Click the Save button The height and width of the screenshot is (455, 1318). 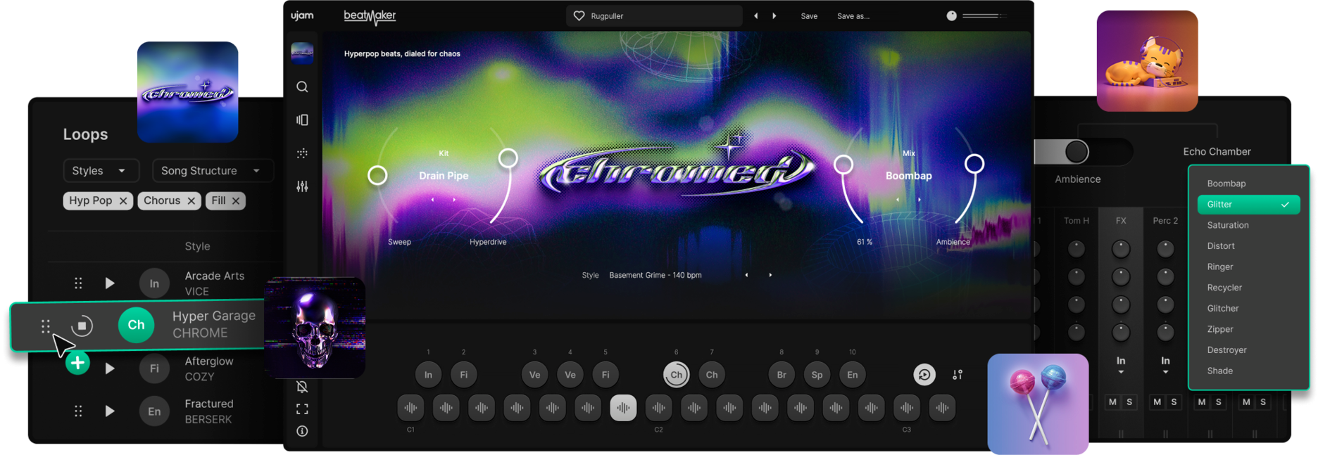pyautogui.click(x=809, y=16)
